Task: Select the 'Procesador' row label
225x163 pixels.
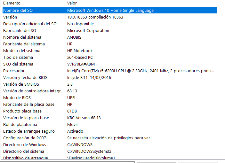Action: [14, 71]
